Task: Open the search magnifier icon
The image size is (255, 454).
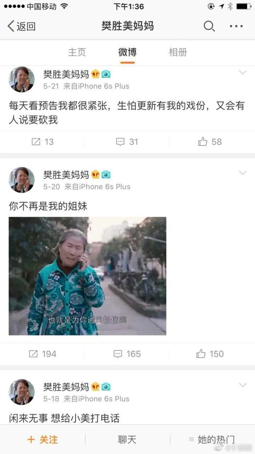Action: (x=209, y=26)
